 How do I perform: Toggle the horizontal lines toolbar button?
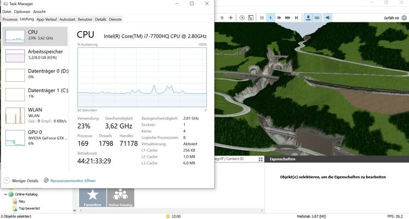click(x=317, y=17)
